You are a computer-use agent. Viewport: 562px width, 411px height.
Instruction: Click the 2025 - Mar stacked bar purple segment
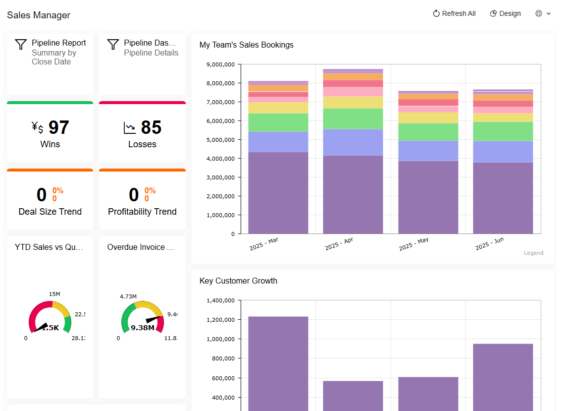(x=278, y=193)
